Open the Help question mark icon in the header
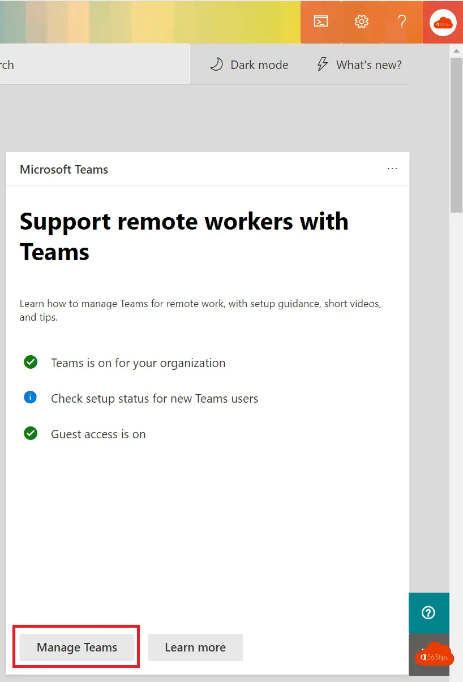Screen dimensions: 463x682 (x=402, y=22)
